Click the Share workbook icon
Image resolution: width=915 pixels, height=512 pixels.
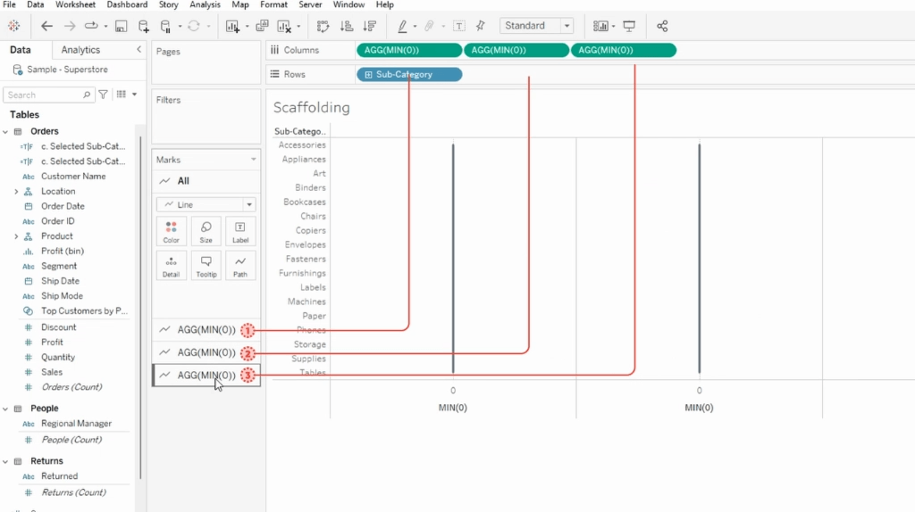[662, 26]
